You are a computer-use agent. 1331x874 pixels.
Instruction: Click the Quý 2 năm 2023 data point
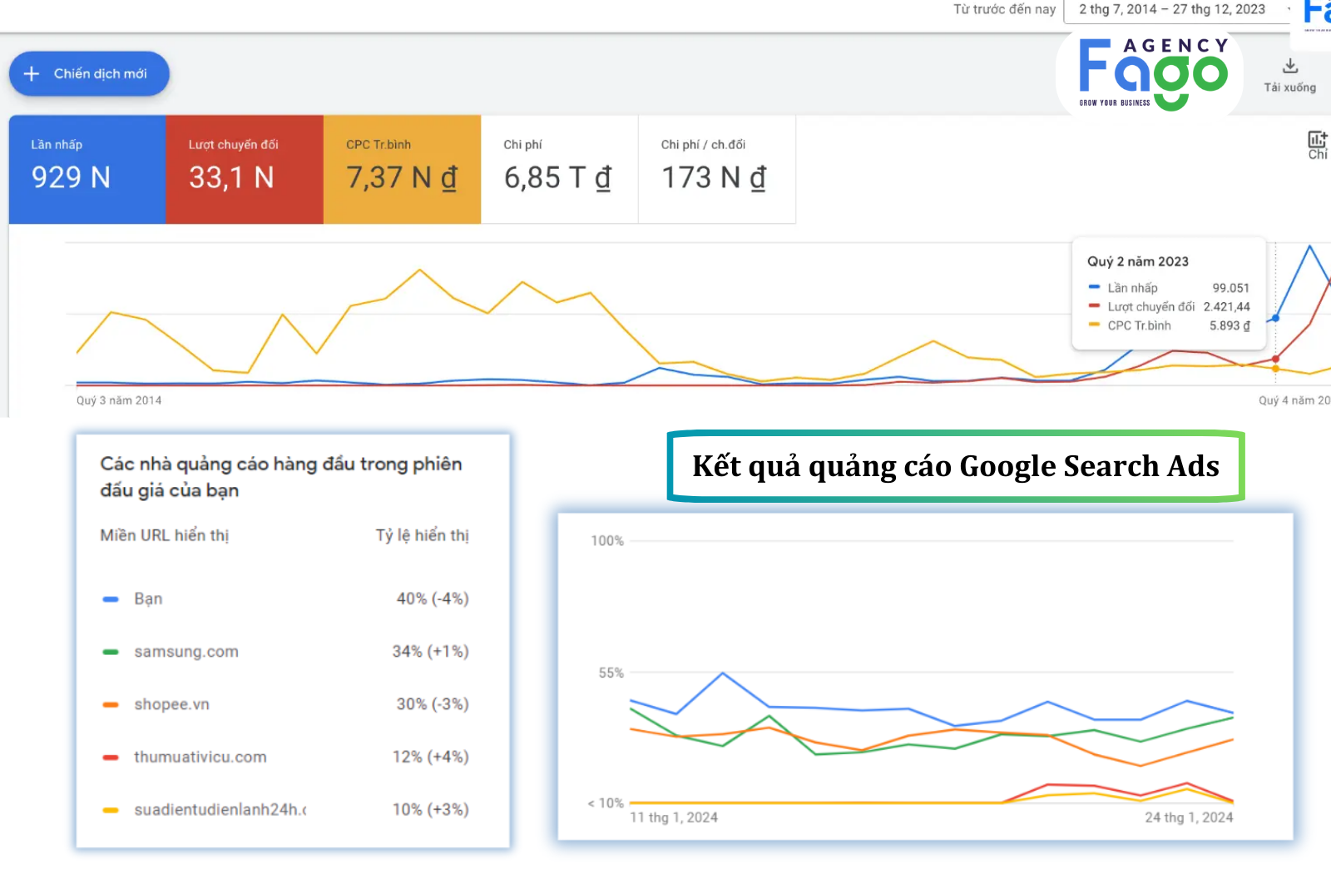coord(1275,318)
